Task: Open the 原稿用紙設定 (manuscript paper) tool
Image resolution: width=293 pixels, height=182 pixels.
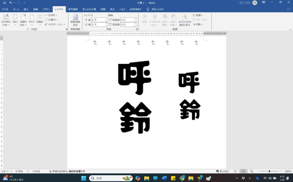Action: [75, 19]
